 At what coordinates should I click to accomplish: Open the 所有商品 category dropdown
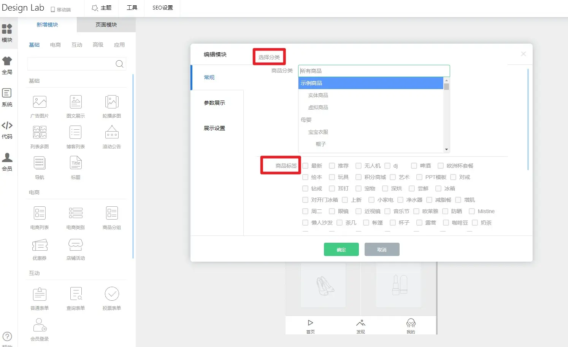point(374,71)
